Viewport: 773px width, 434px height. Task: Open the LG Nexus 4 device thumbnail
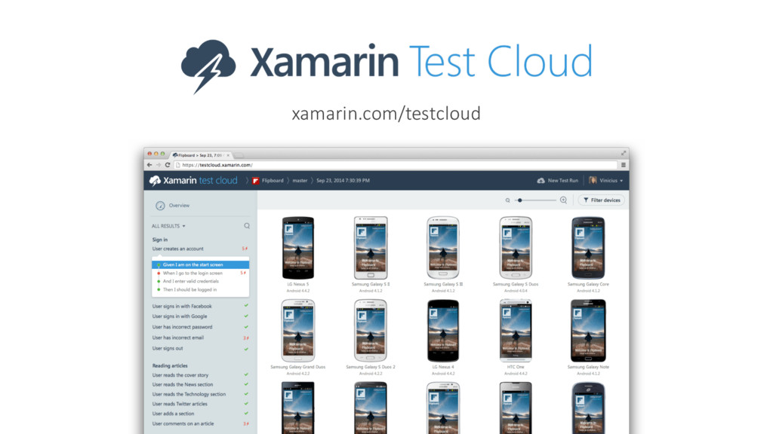click(442, 331)
